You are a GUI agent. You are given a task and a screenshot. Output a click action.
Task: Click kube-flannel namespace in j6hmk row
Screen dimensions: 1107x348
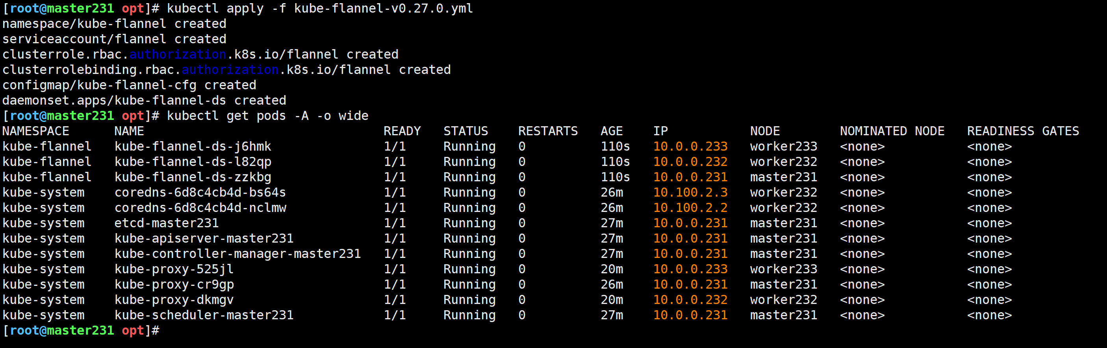click(47, 147)
